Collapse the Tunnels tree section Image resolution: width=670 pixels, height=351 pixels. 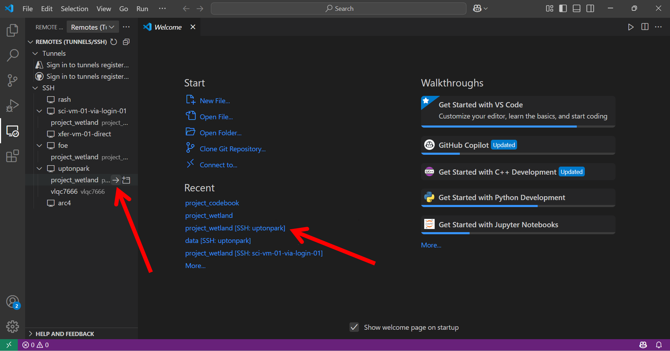pos(35,54)
